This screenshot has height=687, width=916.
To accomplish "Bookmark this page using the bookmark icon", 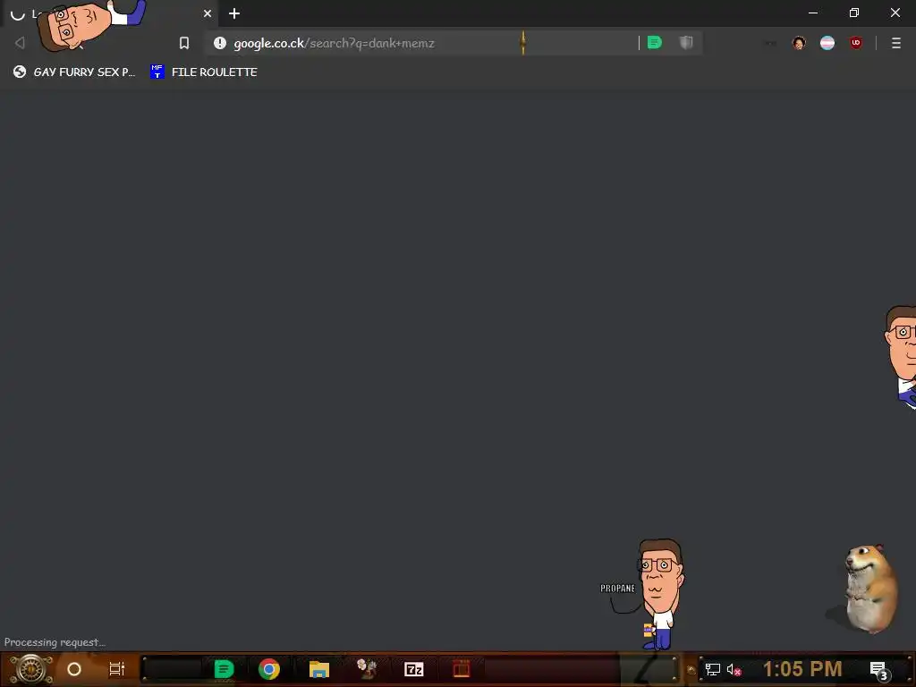I will tap(184, 43).
